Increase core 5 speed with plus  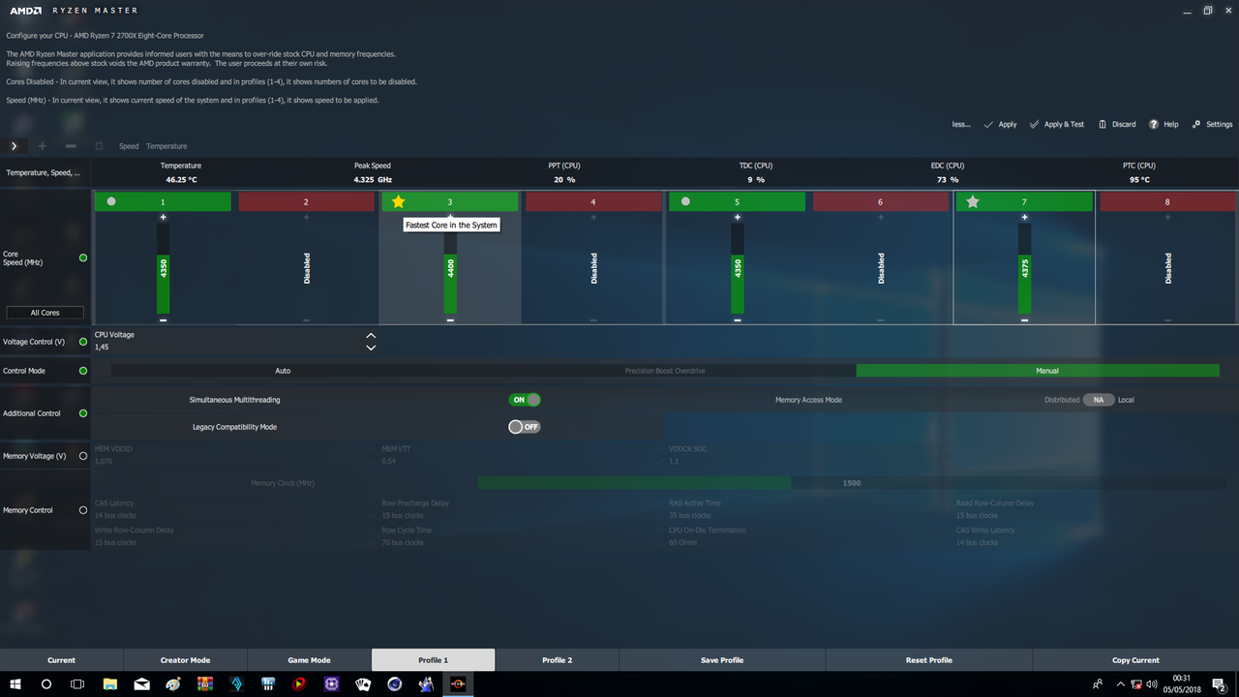tap(738, 217)
